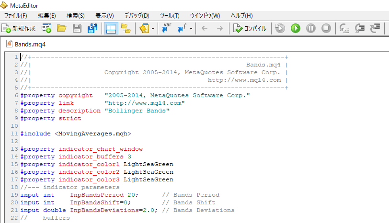389x223 pixels.
Task: Click the restart debugging history icon
Action: [x=280, y=28]
